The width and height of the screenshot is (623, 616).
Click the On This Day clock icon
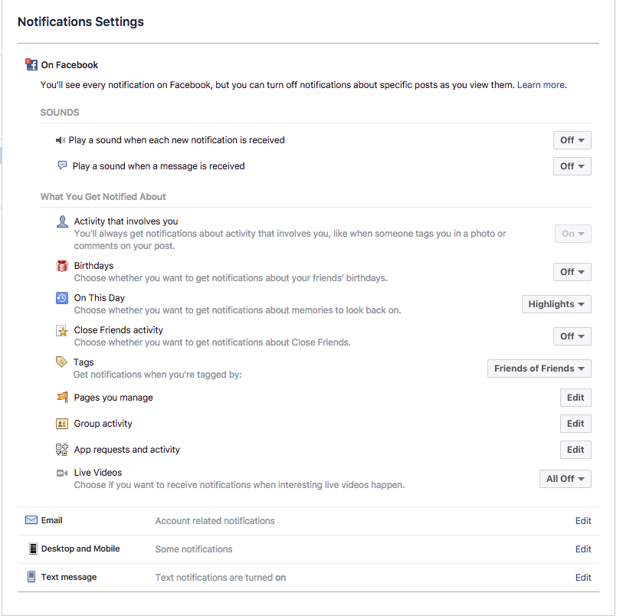[62, 298]
